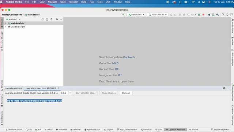The image size is (234, 132).
Task: Open the Build menu in menu bar
Action: pos(84,2)
